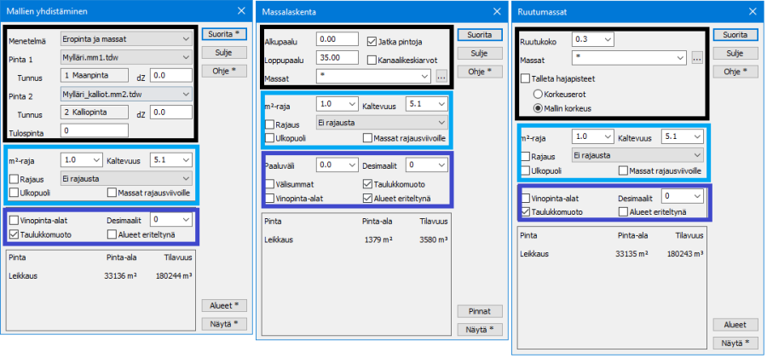The image size is (767, 358).
Task: Enable the Talleta hajapisteet checkbox
Action: point(525,78)
